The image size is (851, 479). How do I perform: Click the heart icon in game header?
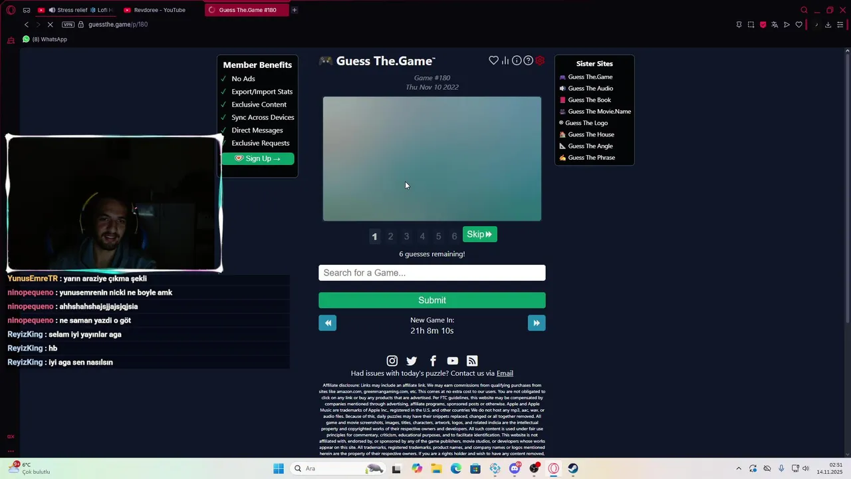click(493, 61)
